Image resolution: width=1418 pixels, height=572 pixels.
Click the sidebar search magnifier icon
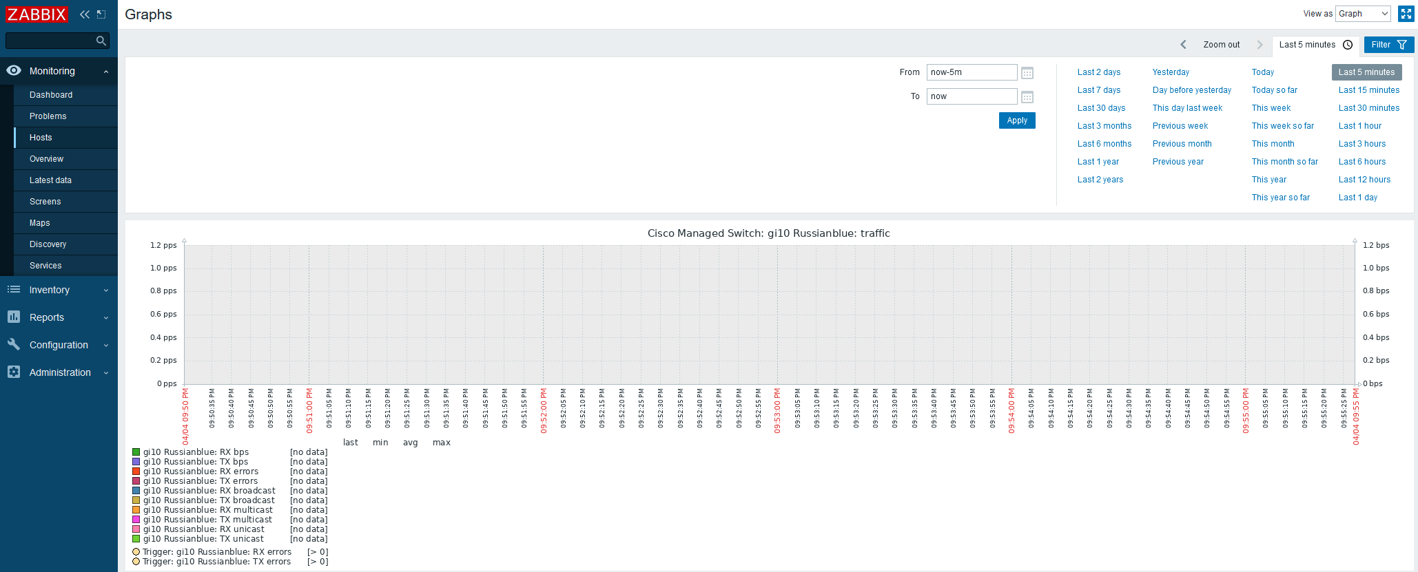tap(101, 41)
